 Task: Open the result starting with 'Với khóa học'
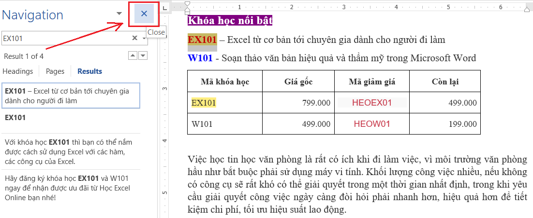(71, 152)
